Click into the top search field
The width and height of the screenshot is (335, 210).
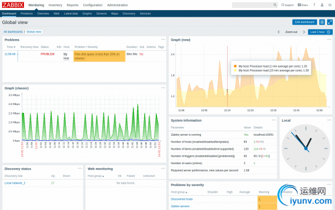tap(252, 5)
